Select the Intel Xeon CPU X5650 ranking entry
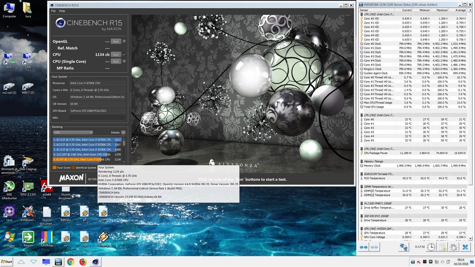The width and height of the screenshot is (475, 267). coord(87,154)
